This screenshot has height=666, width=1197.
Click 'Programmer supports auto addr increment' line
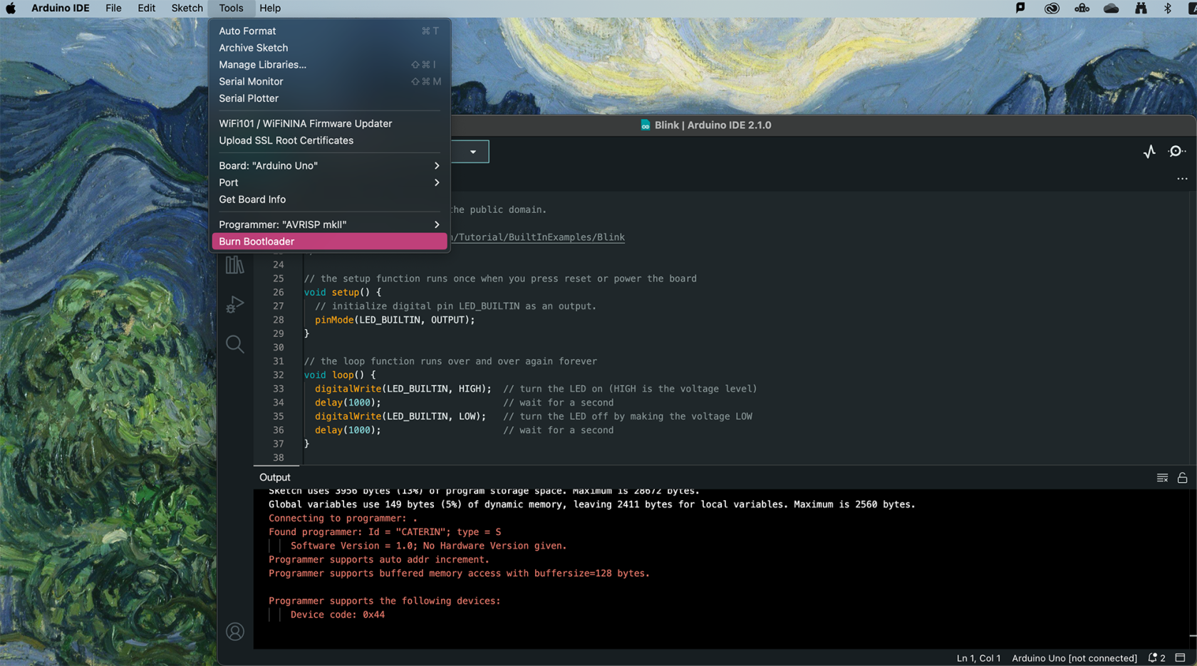(379, 560)
